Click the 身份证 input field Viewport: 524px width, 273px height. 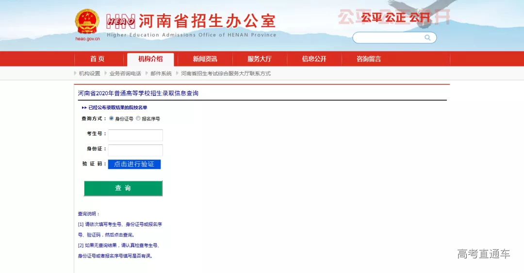(x=135, y=150)
